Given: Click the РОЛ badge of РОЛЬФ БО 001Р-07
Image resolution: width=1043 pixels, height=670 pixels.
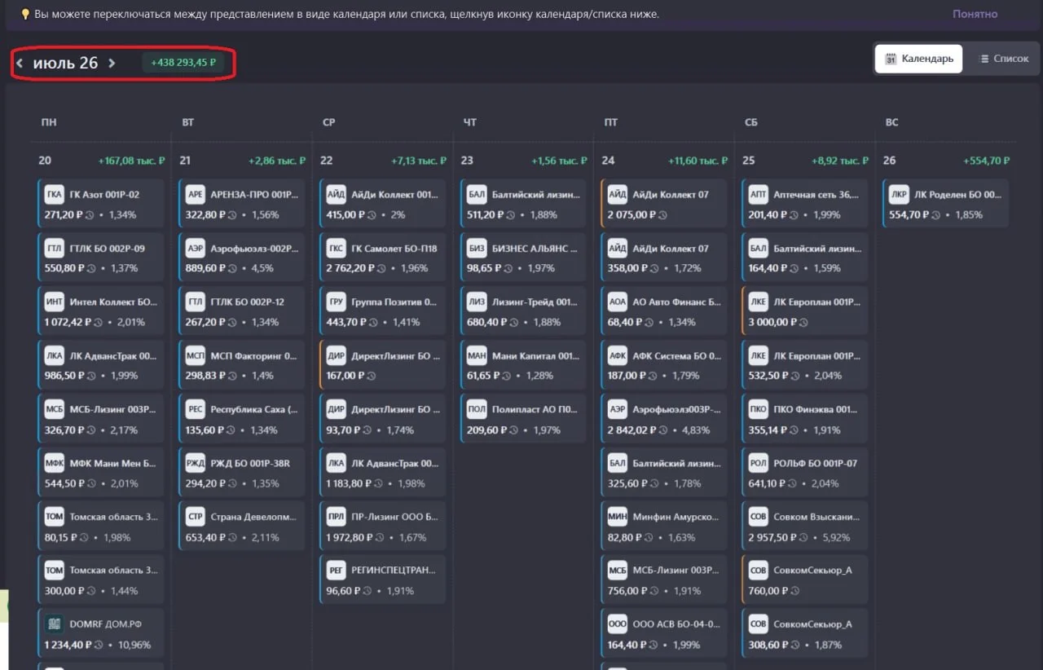Looking at the screenshot, I should point(759,464).
